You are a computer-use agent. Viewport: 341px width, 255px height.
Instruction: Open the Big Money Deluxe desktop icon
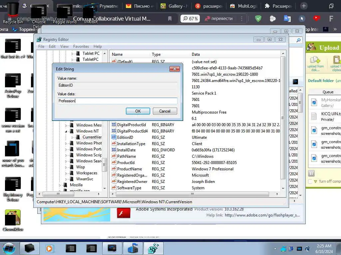(13, 189)
